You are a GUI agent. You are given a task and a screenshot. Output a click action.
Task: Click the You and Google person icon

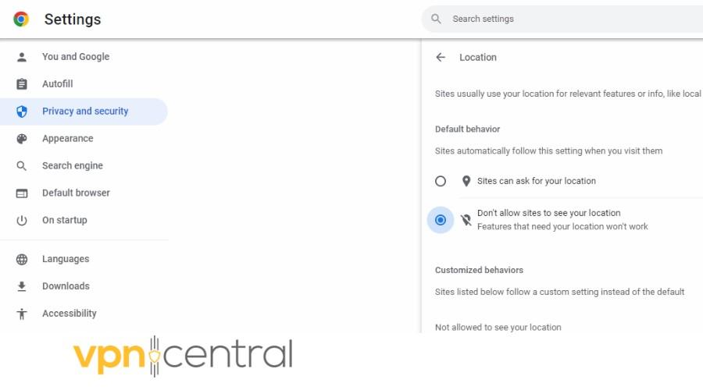(x=22, y=57)
